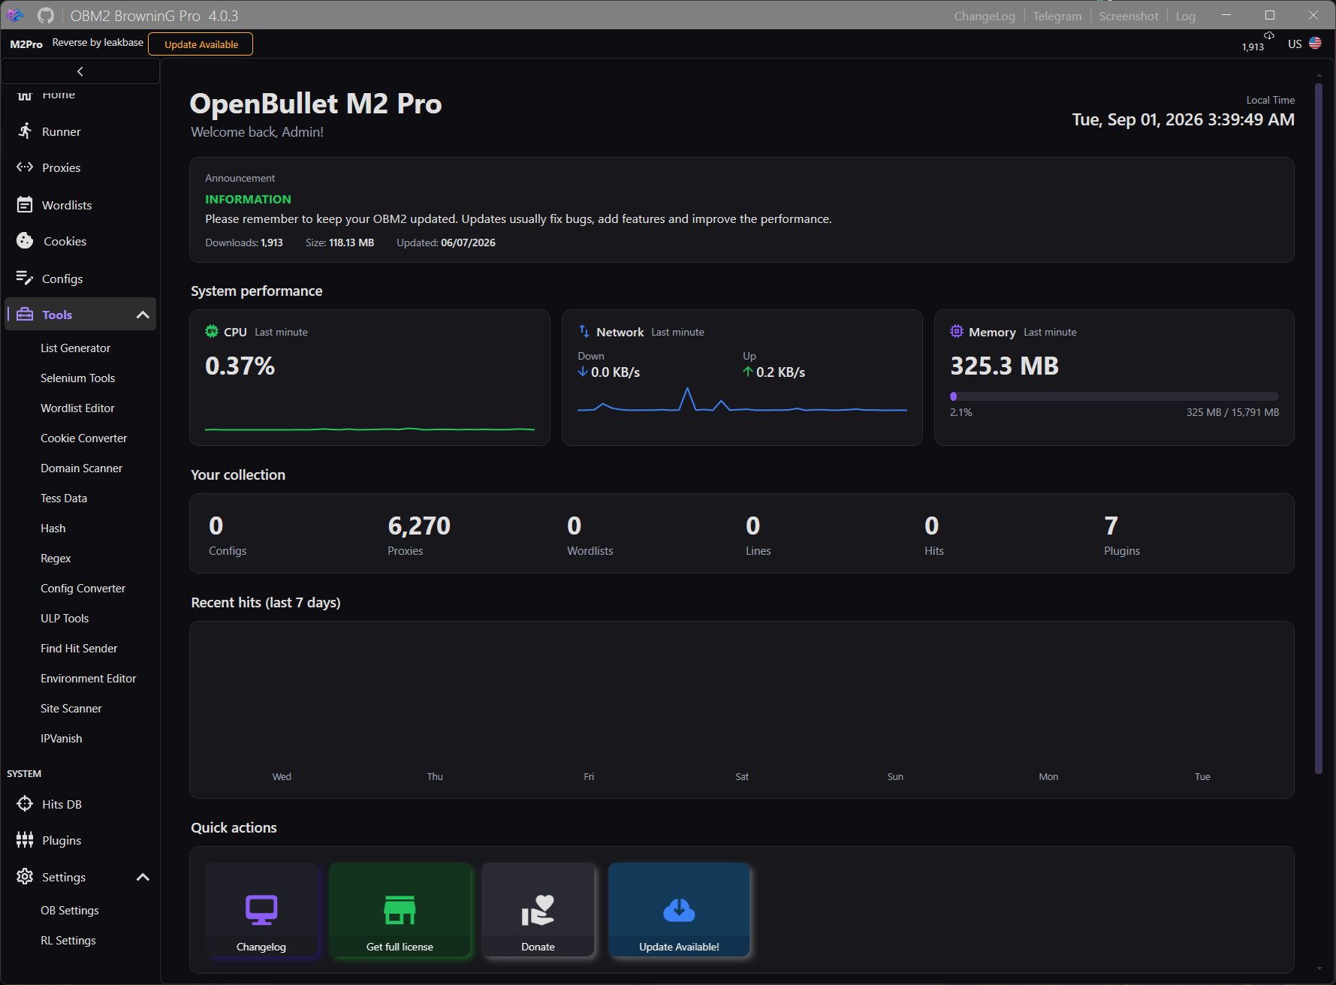Click the cloud download counter icon
The height and width of the screenshot is (985, 1336).
tap(1269, 35)
